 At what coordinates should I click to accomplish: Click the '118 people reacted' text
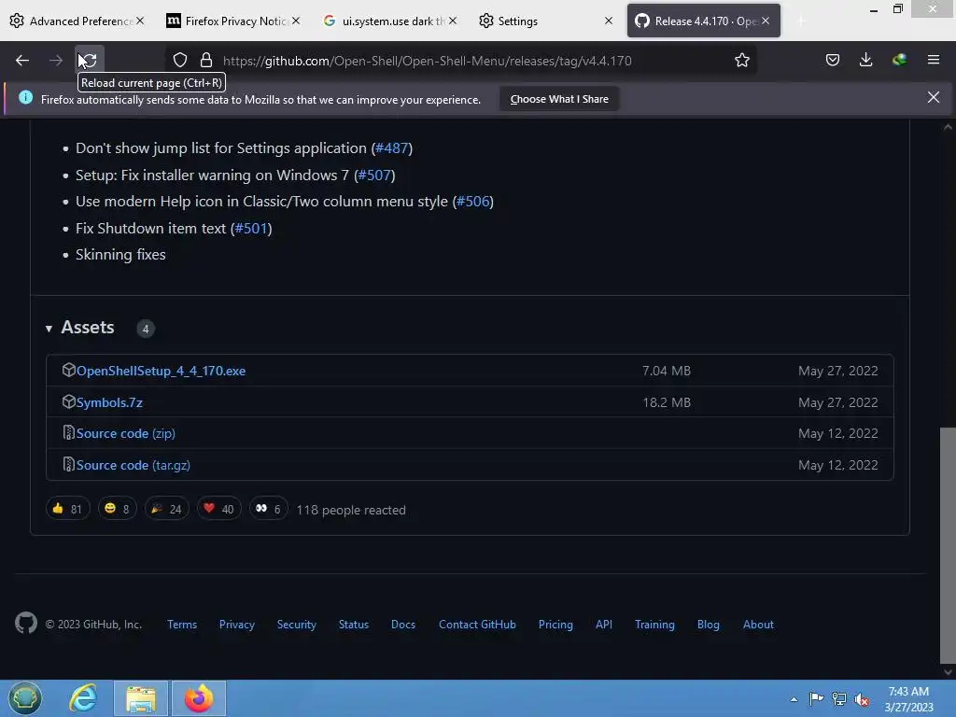tap(351, 510)
